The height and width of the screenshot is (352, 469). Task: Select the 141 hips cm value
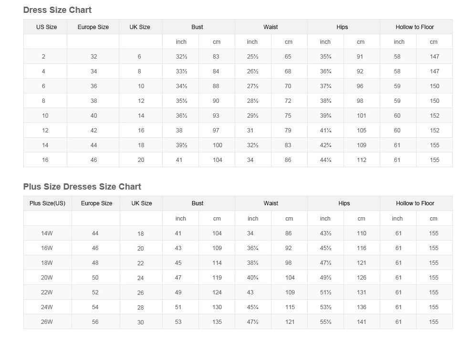[361, 322]
